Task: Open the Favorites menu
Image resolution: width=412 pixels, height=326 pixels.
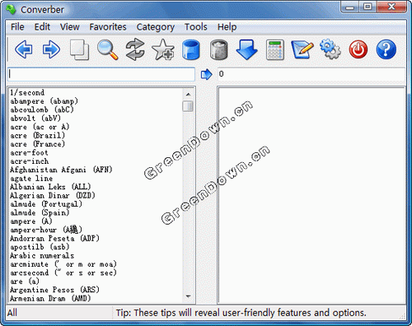Action: coord(108,27)
